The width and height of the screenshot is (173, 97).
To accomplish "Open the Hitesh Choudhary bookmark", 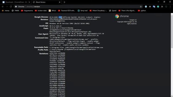I will point(98,11).
